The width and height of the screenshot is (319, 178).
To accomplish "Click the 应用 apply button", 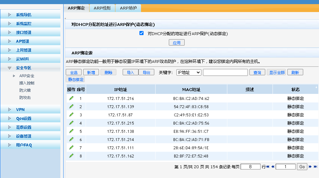I will (177, 42).
